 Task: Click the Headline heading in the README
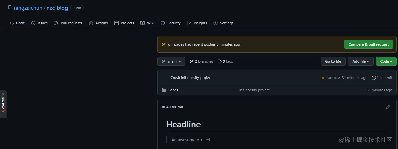click(x=183, y=124)
